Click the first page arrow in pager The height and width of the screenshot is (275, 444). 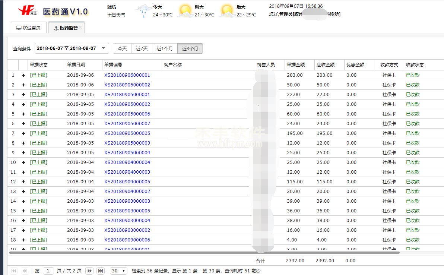pos(14,271)
